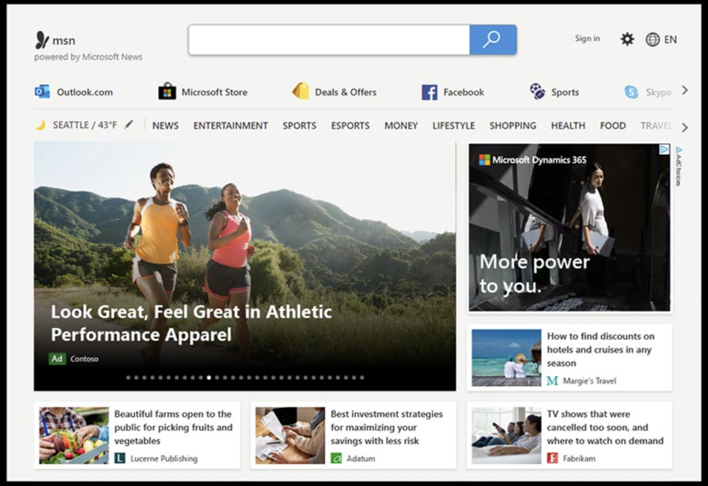The image size is (708, 486).
Task: Click the Sports soccer ball icon
Action: click(538, 91)
